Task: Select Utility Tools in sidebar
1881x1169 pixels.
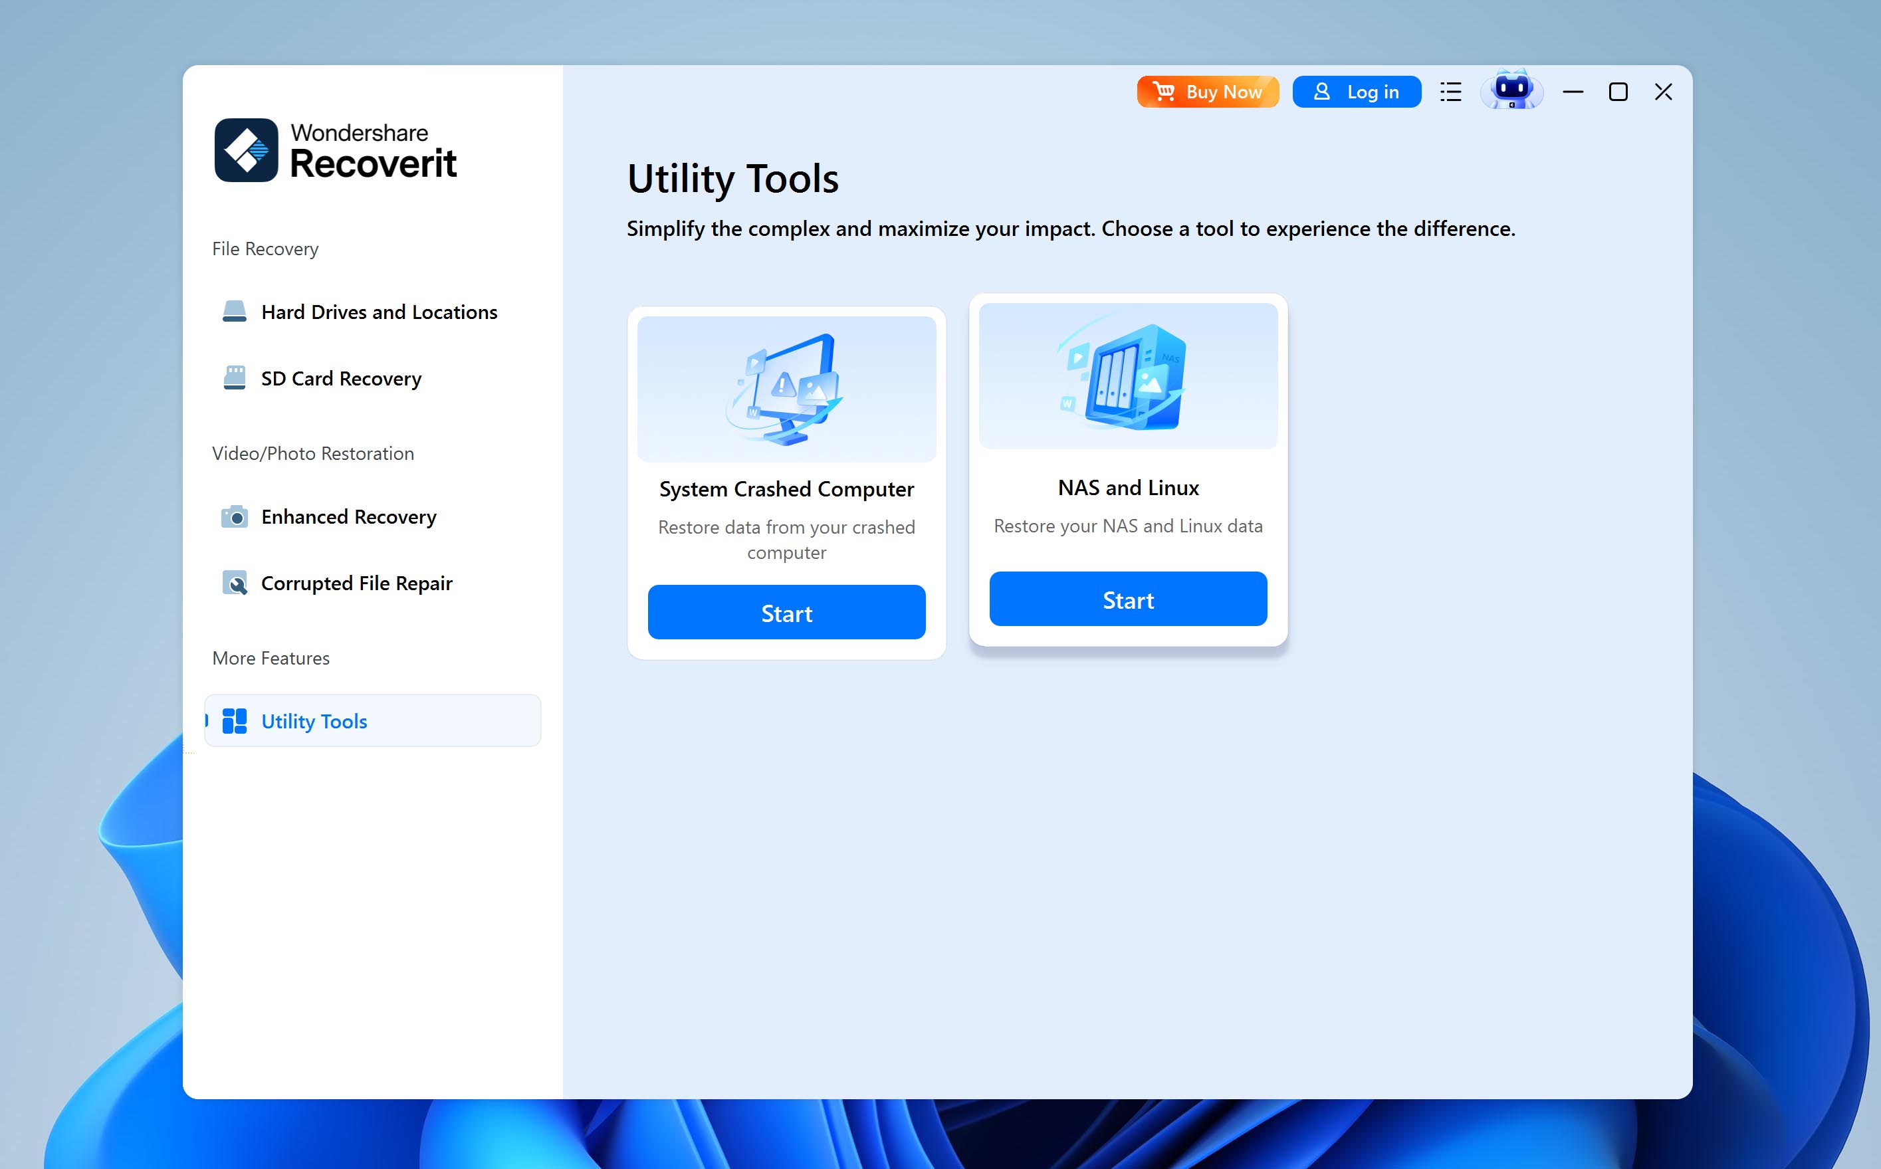Action: coord(373,720)
